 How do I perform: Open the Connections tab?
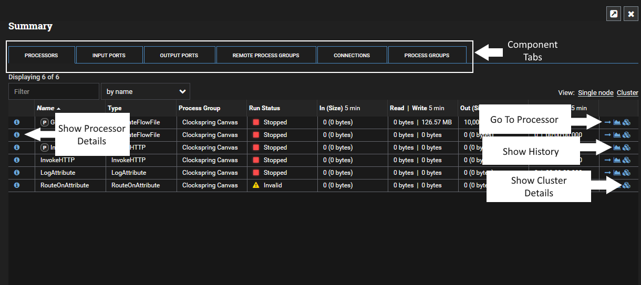(x=352, y=55)
